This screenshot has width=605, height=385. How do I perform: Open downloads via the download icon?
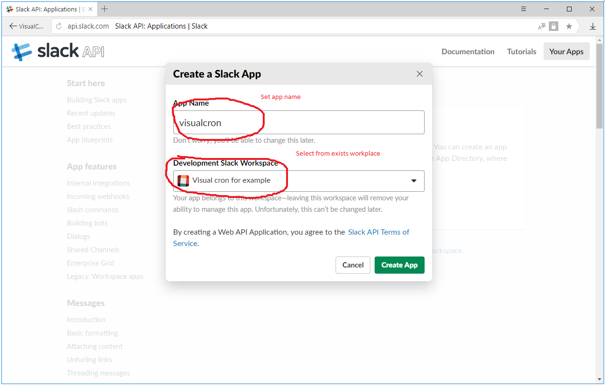point(593,26)
